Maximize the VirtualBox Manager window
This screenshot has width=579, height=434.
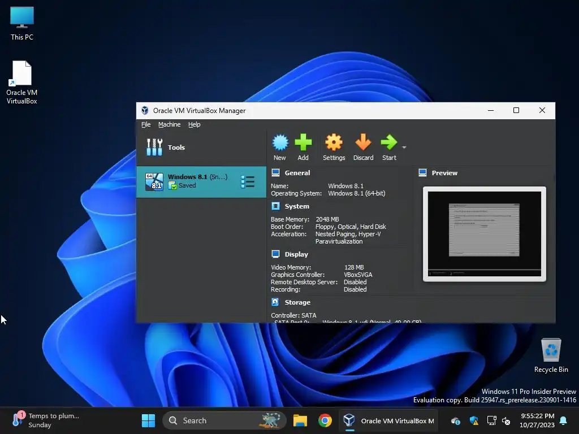pyautogui.click(x=516, y=110)
